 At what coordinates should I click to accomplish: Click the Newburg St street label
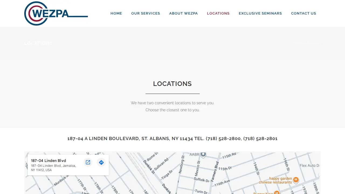tap(182, 164)
